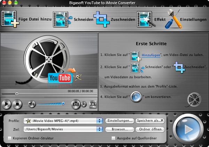209x147 pixels.
Task: Open the Schneiden scissors tool icon
Action: click(62, 19)
